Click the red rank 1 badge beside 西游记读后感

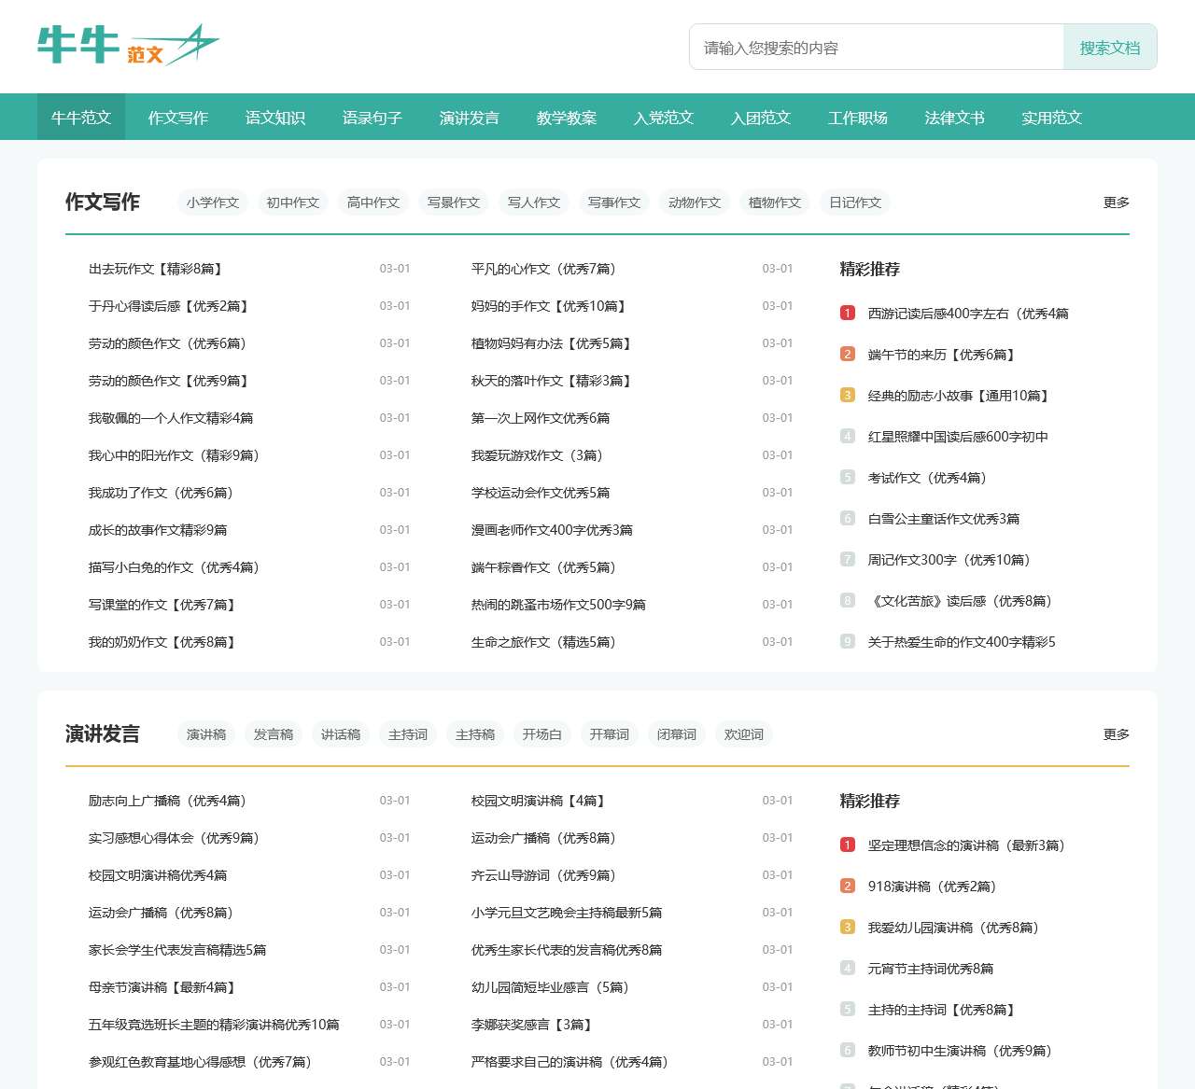point(848,314)
